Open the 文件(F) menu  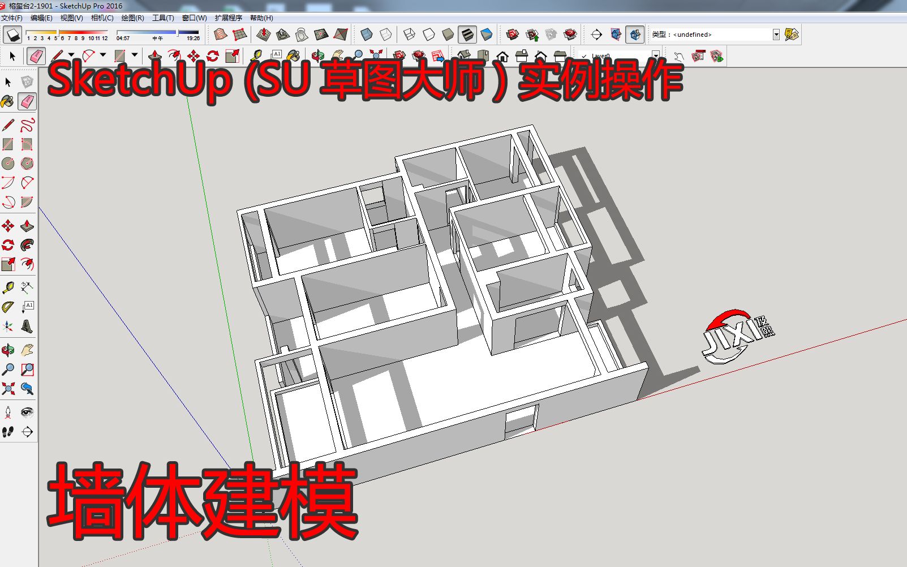[11, 18]
